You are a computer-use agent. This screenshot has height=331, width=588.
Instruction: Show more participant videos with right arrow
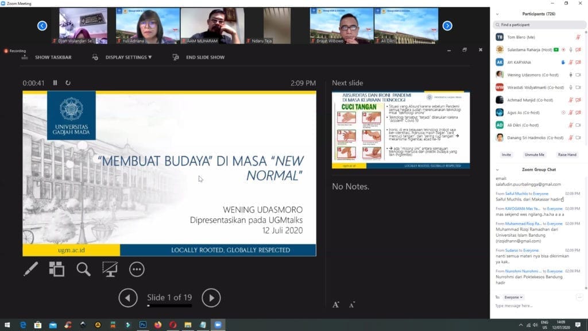(x=447, y=25)
